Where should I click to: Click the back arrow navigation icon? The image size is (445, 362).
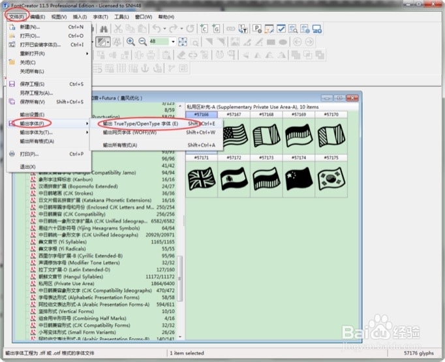[x=297, y=42]
